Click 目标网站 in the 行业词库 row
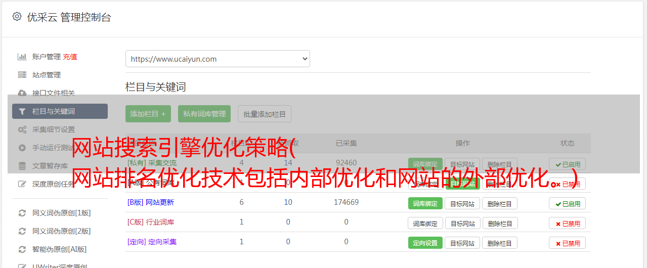This screenshot has width=647, height=268. coord(462,223)
